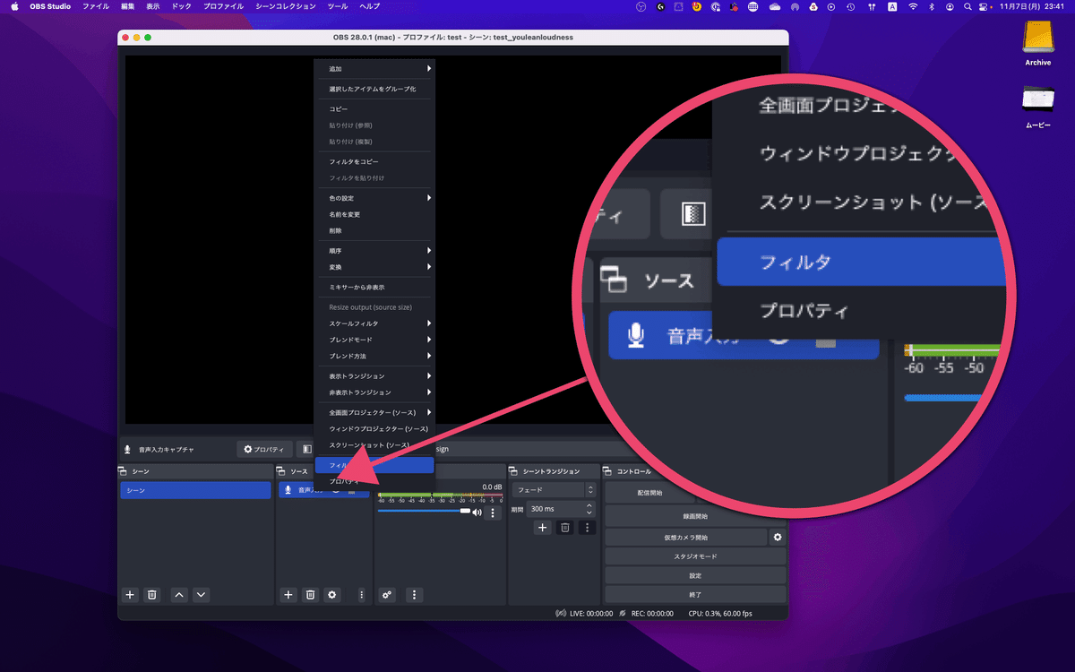Select シーン row in scenes list

[196, 490]
